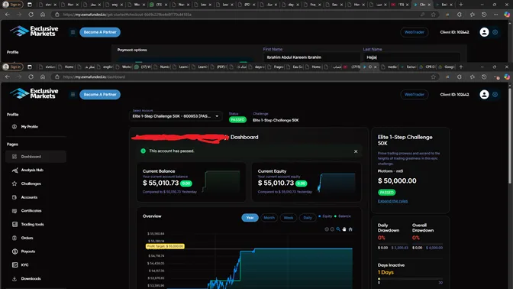
Task: Open Accounts from the sidebar
Action: [x=36, y=197]
